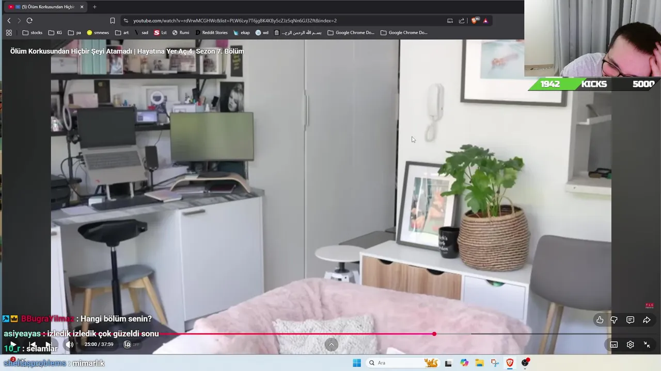This screenshot has width=661, height=371.
Task: Skip to the next video in playlist
Action: [x=50, y=345]
